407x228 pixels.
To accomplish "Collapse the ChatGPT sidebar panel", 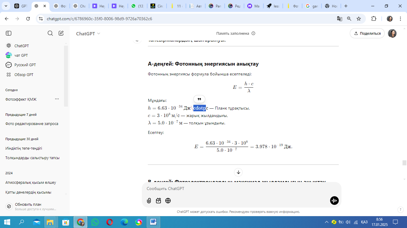I will coord(8,33).
